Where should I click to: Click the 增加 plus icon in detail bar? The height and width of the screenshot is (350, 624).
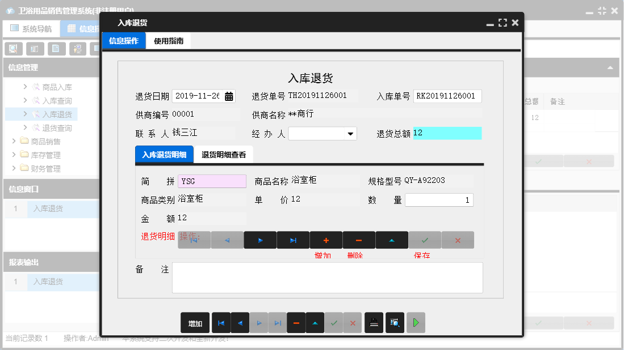pyautogui.click(x=326, y=240)
